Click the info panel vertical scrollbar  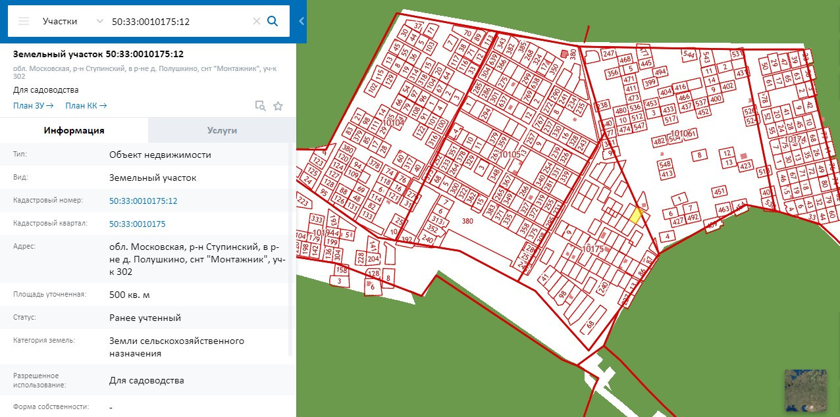point(292,250)
